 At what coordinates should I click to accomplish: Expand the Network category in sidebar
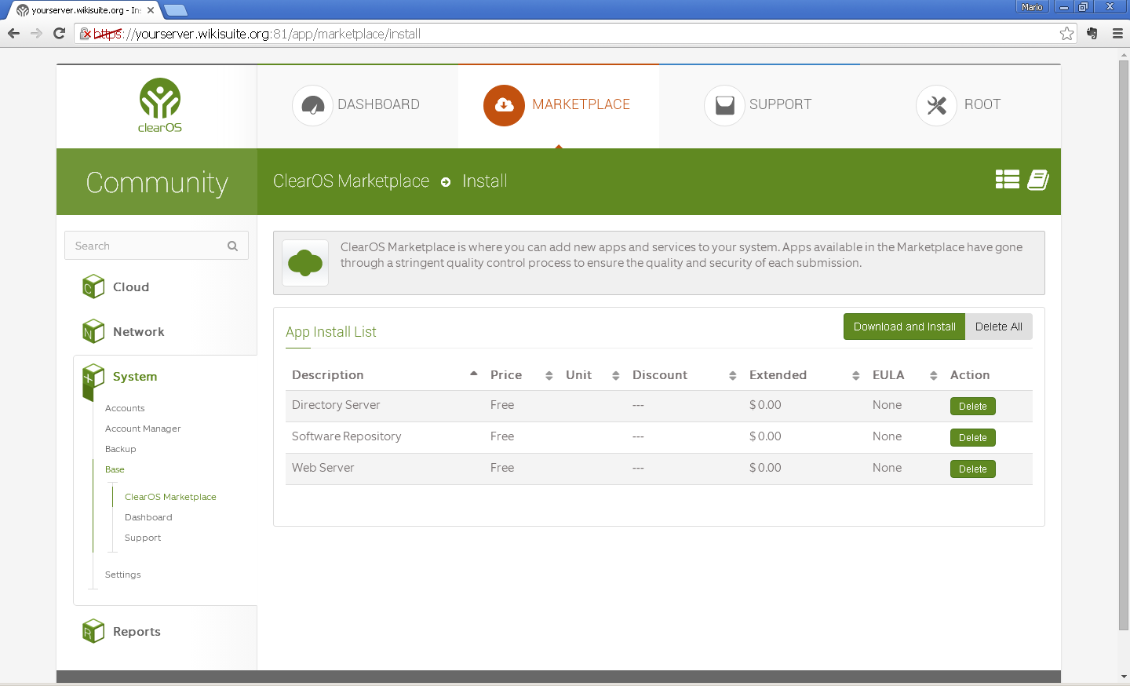click(138, 332)
